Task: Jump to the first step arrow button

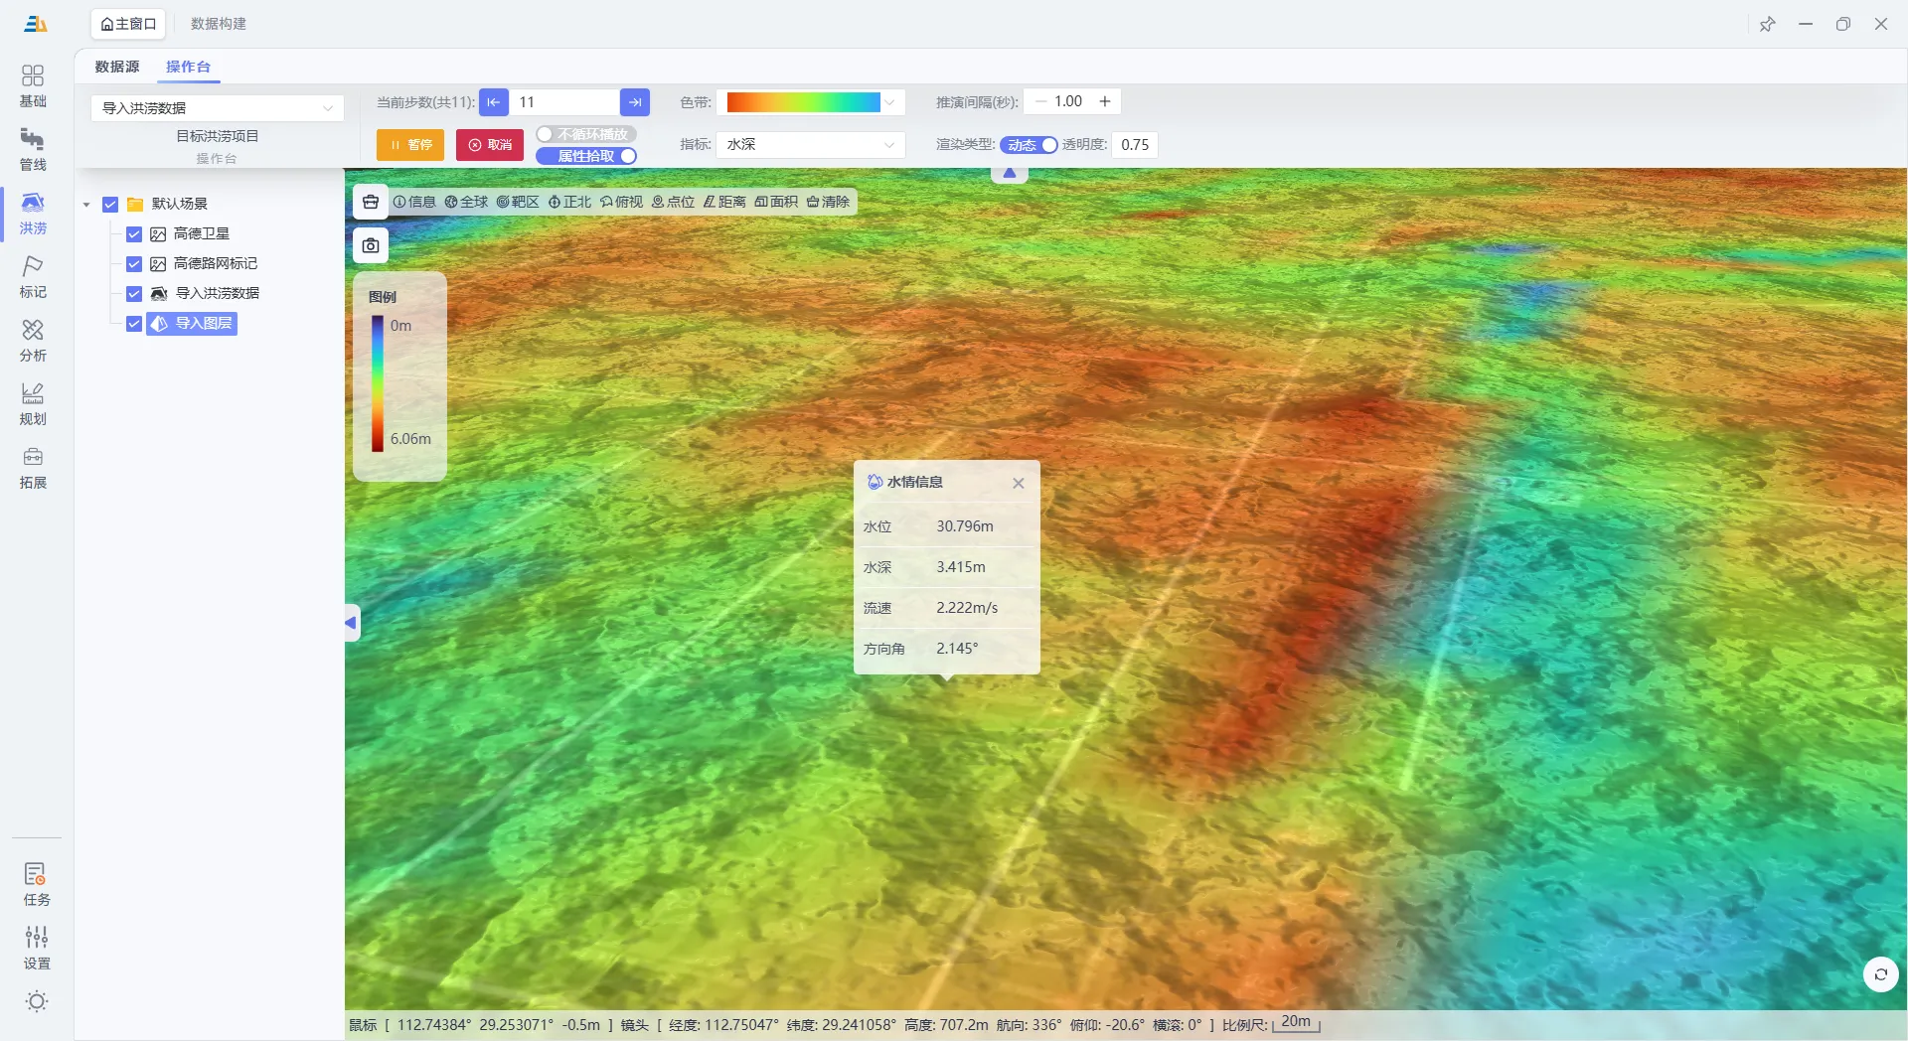Action: [x=494, y=102]
